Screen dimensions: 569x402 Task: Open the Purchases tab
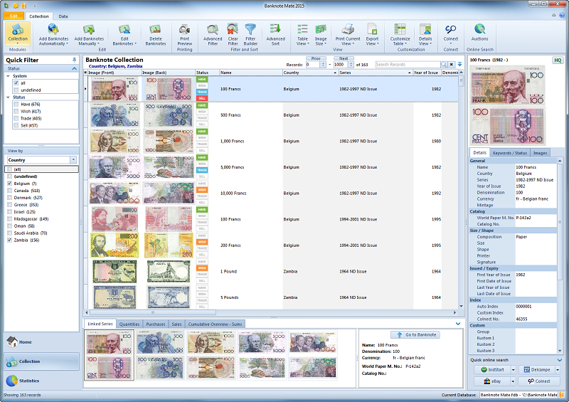(156, 324)
